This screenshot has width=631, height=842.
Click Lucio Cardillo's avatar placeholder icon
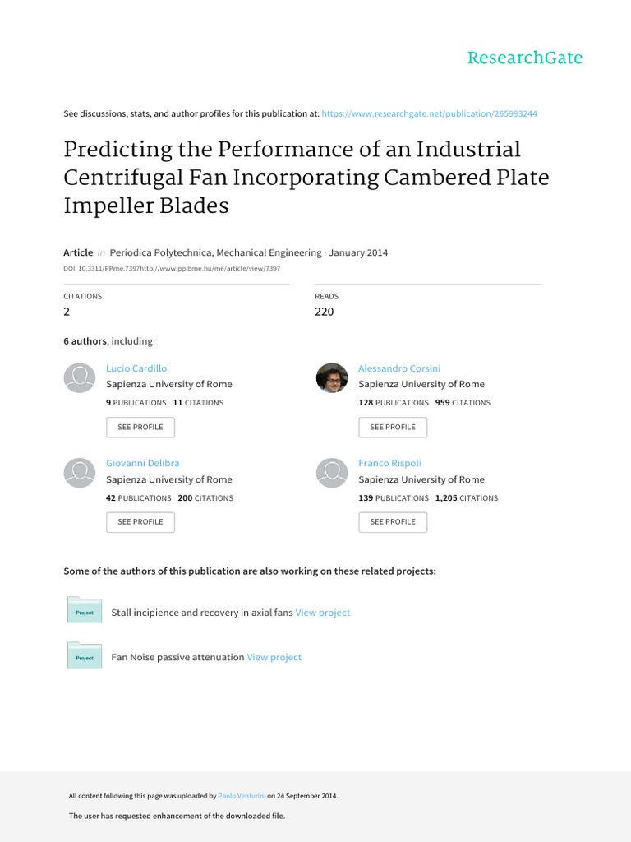tap(79, 377)
